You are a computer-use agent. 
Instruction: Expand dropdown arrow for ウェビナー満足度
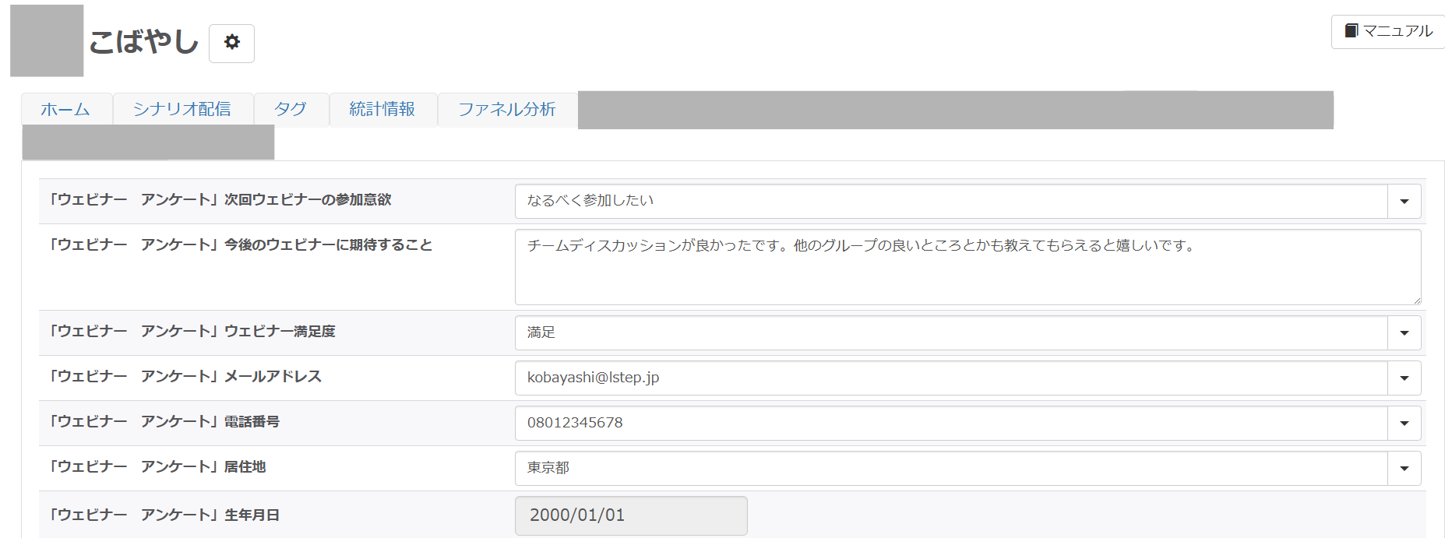tap(1404, 333)
